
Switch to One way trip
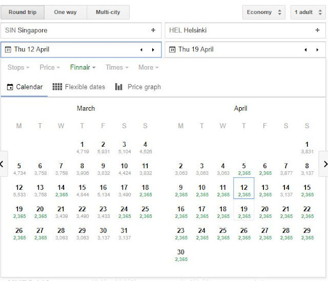[66, 12]
